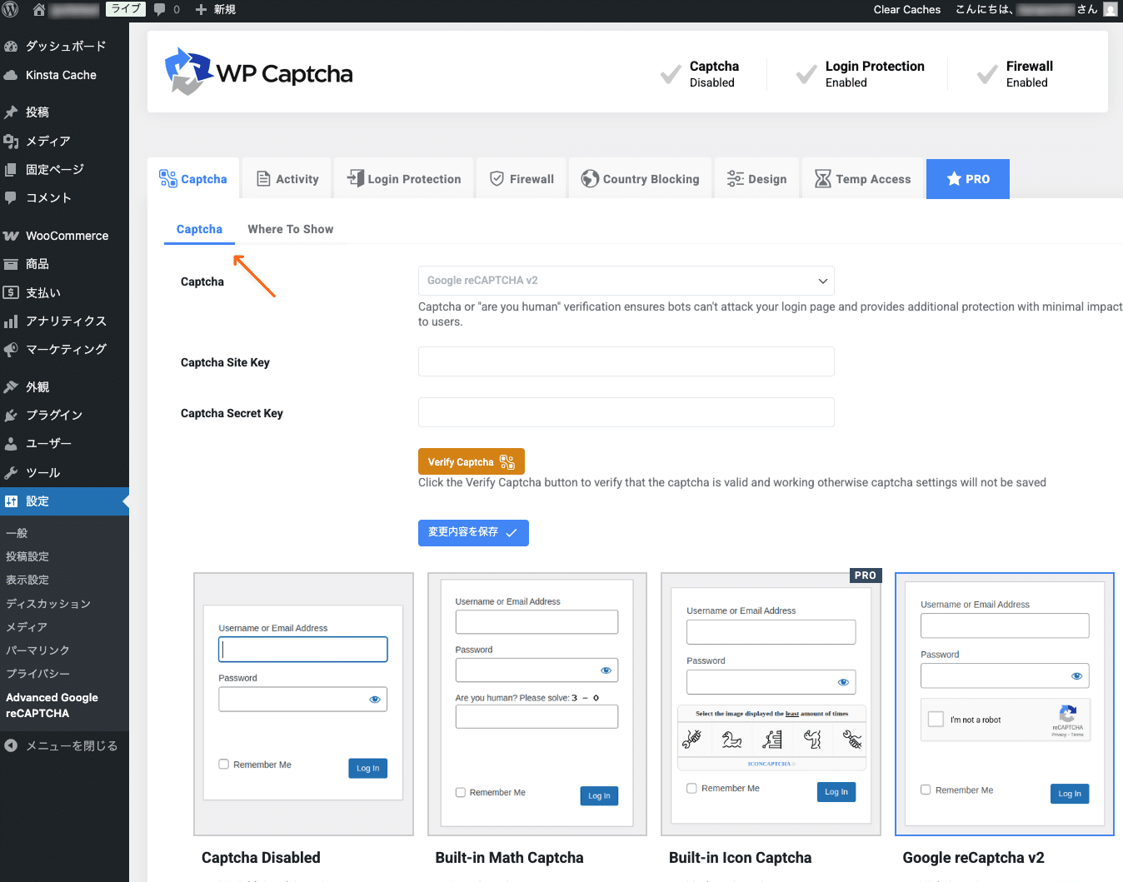1123x882 pixels.
Task: Toggle password visibility eye in Math Captcha preview
Action: pyautogui.click(x=607, y=670)
